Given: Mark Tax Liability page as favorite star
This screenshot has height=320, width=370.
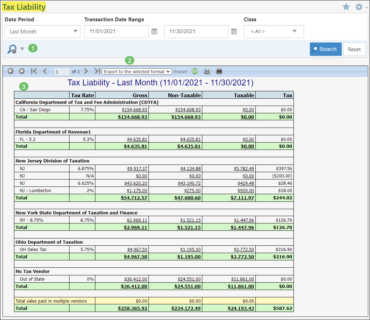Looking at the screenshot, I should [x=346, y=6].
